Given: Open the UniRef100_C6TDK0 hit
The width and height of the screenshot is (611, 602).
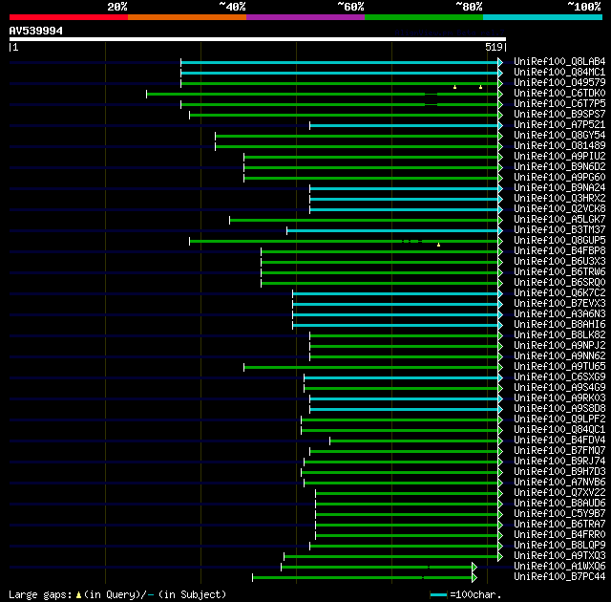Looking at the screenshot, I should point(559,94).
